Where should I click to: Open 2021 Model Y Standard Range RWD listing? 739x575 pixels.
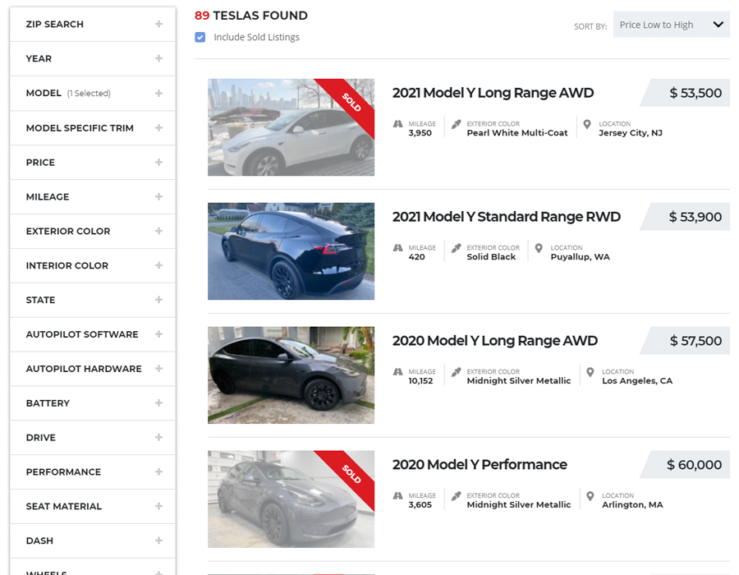pyautogui.click(x=506, y=217)
